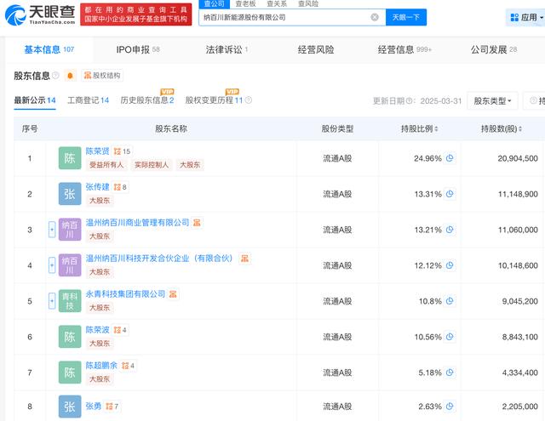Screen dimensions: 545x421
Task: Open 温州纳百川商业管理有限公司 link
Action: click(137, 223)
